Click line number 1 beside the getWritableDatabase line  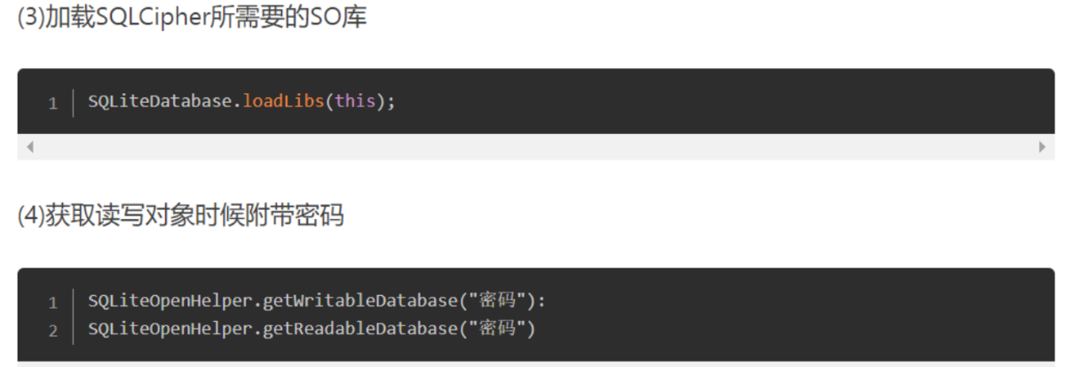pyautogui.click(x=52, y=302)
